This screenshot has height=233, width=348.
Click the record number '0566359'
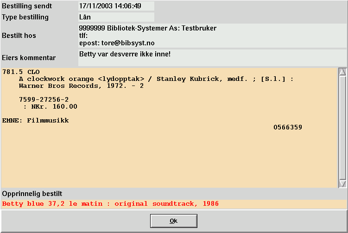pos(288,127)
